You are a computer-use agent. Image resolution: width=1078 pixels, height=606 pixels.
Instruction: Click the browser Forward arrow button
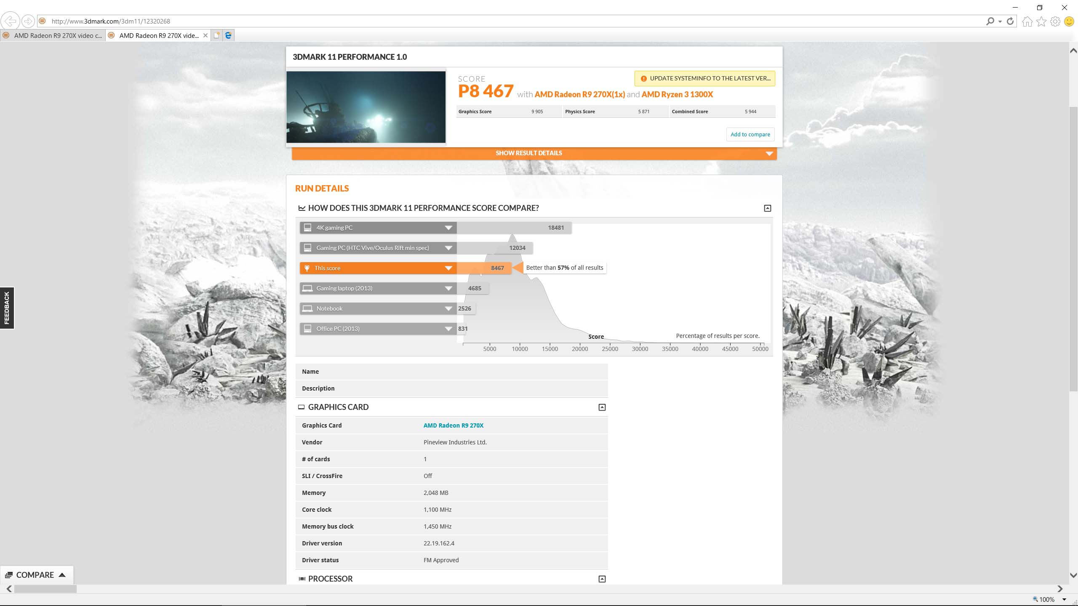pyautogui.click(x=28, y=21)
